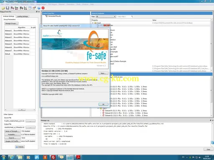Open the Factor of Strength settings button
Viewport: 214px width, 160px height.
click(13, 131)
